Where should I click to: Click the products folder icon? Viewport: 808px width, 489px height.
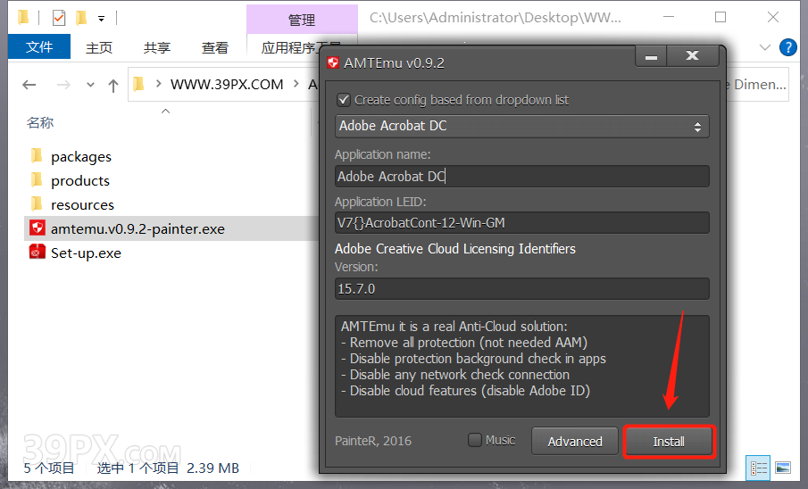point(37,180)
